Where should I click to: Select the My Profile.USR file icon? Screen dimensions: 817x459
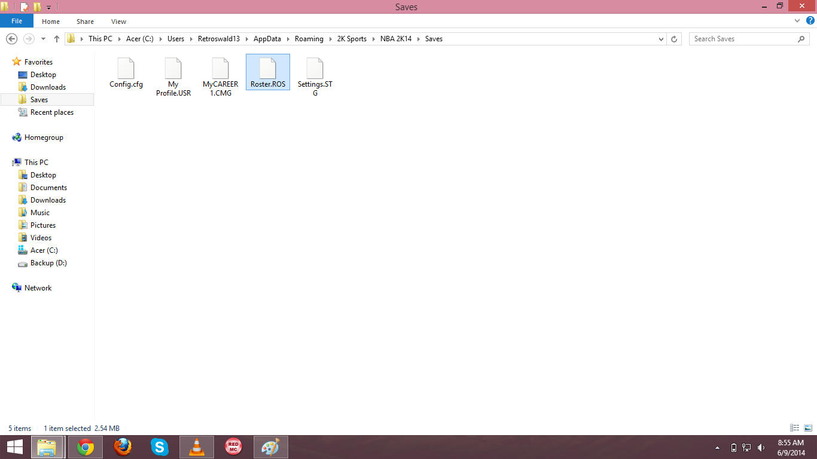173,68
